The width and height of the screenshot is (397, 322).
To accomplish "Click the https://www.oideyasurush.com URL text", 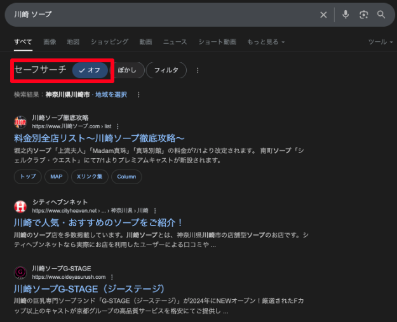I will (x=69, y=277).
